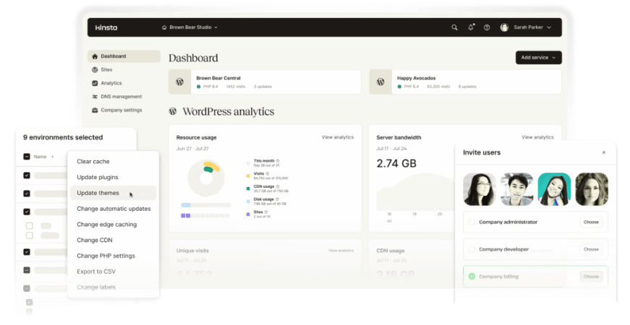
Task: Click Sarah Parker's avatar picture
Action: (504, 27)
